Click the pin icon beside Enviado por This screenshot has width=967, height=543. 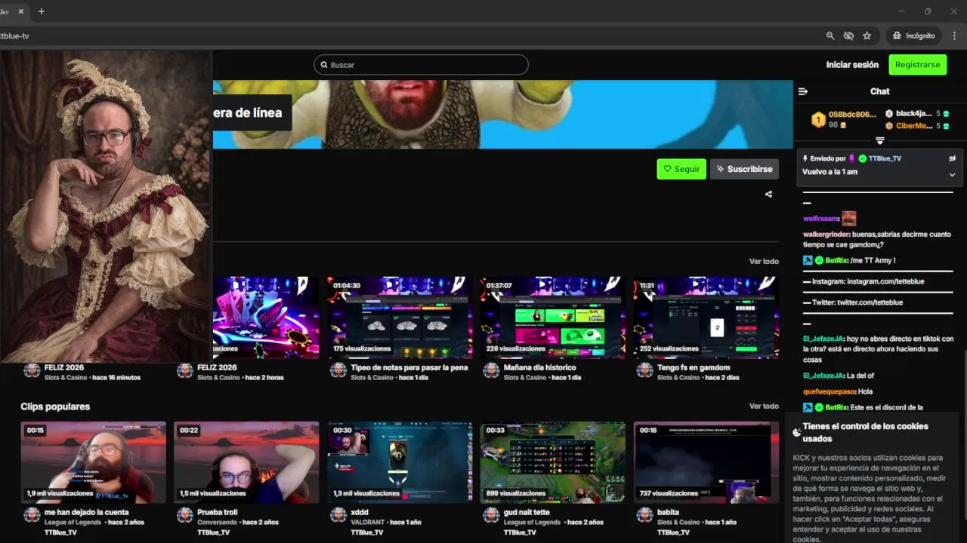805,158
